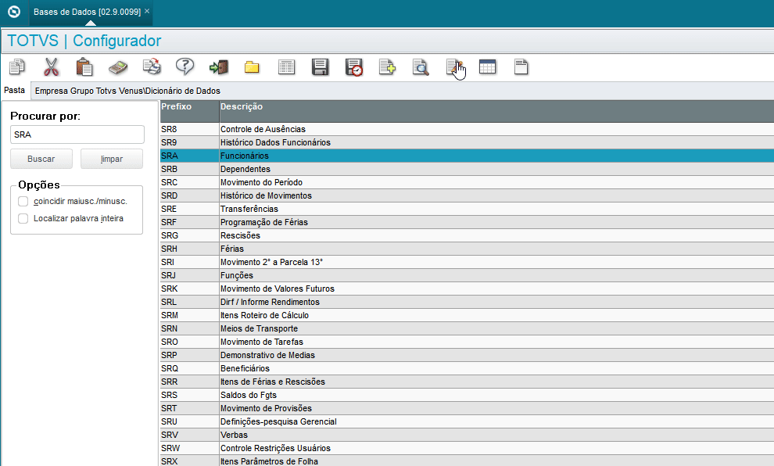The height and width of the screenshot is (466, 774).
Task: Click the save with clock icon
Action: point(354,67)
